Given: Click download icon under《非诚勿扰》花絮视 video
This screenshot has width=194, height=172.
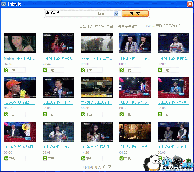Looking at the screenshot, I should tap(122, 158).
